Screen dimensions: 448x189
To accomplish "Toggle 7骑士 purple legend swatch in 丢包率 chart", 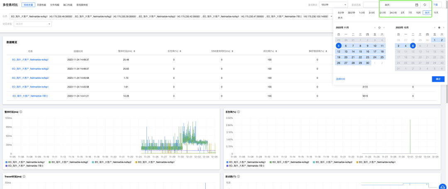I will [x=227, y=166].
